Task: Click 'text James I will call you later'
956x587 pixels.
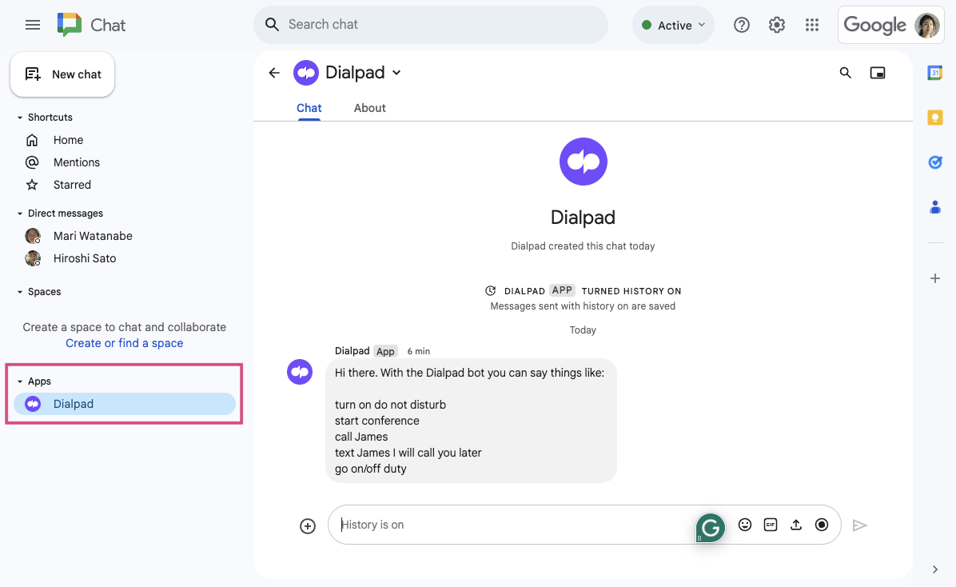Action: 408,453
